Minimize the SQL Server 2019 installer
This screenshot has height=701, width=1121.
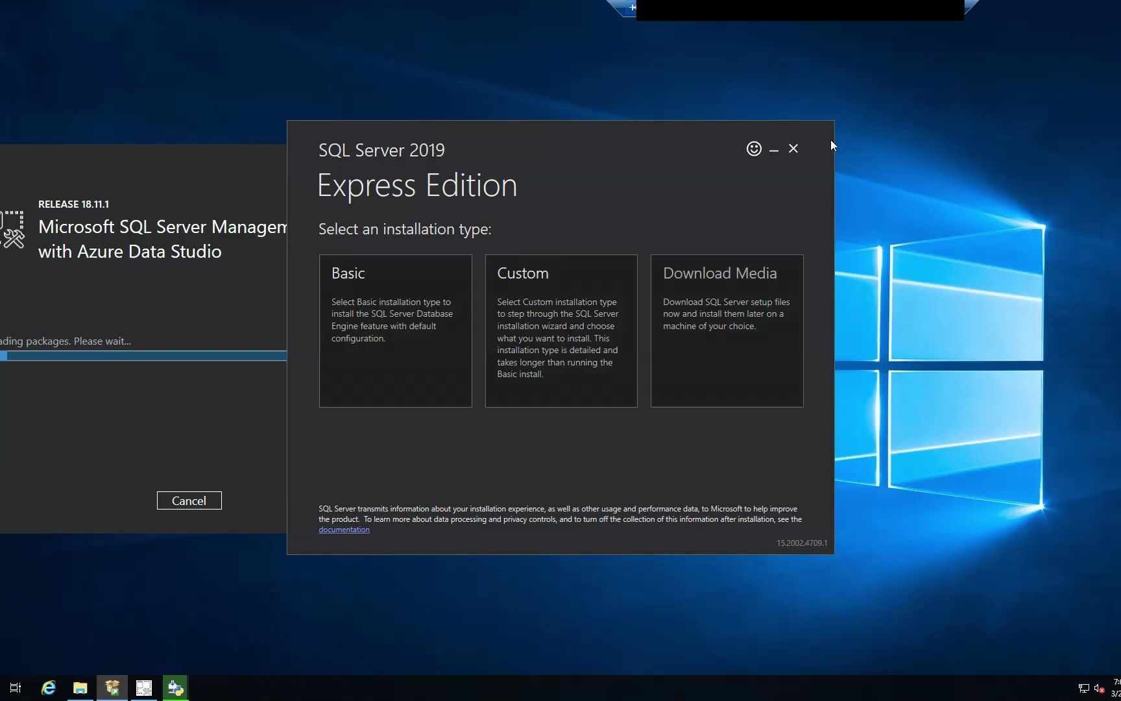coord(774,149)
